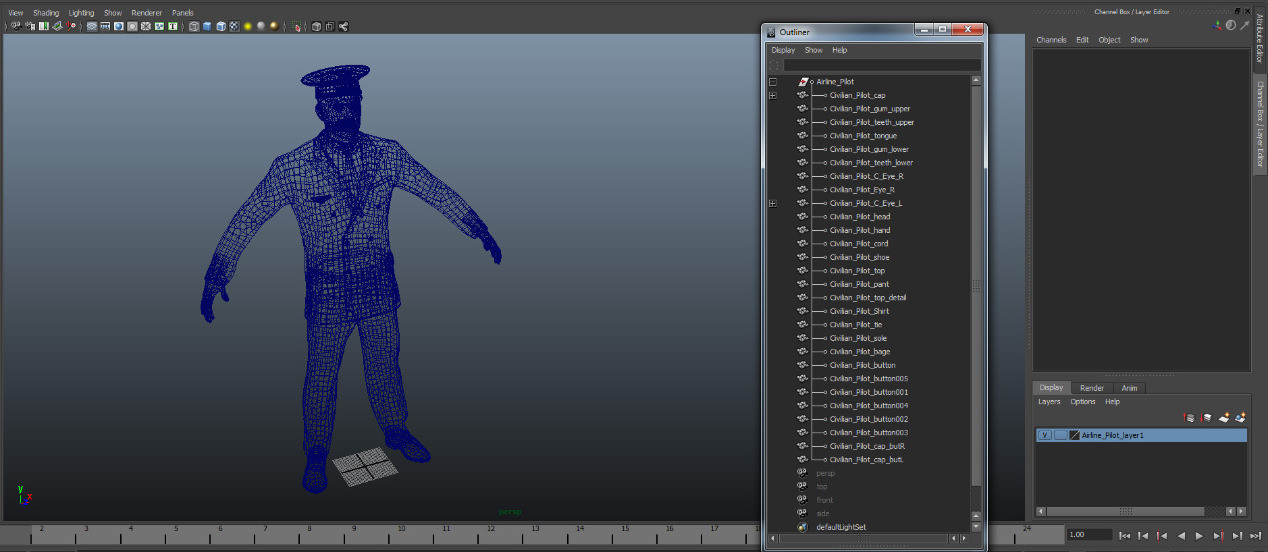The image size is (1268, 552).
Task: Toggle the 2D Pan/Zoom icon
Action: click(71, 26)
